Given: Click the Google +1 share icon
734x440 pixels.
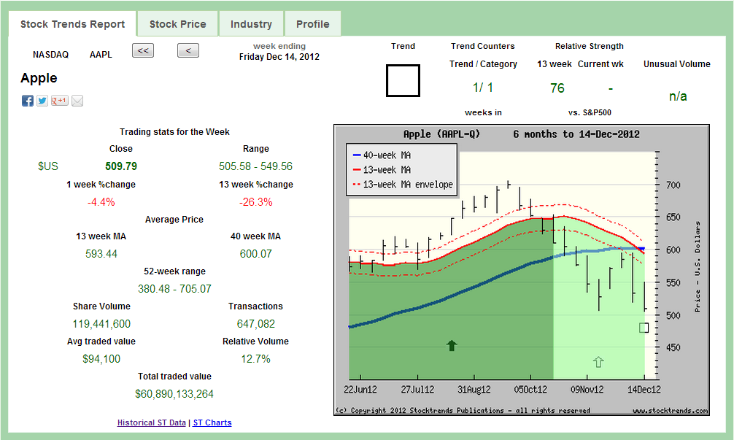Looking at the screenshot, I should [x=59, y=101].
